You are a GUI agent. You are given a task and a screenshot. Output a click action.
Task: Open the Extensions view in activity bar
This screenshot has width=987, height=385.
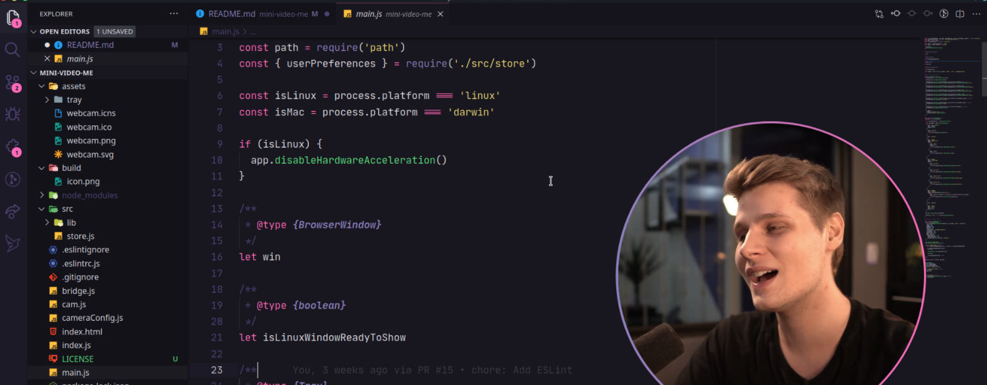12,148
